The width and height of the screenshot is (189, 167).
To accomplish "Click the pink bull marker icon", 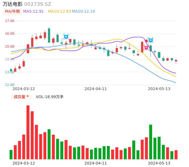I will point(146,47).
